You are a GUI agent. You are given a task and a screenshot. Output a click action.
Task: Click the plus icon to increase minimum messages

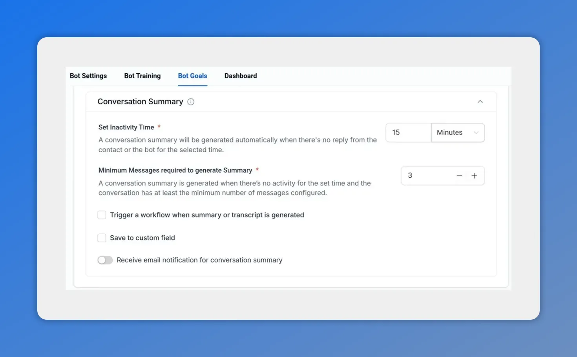[474, 176]
